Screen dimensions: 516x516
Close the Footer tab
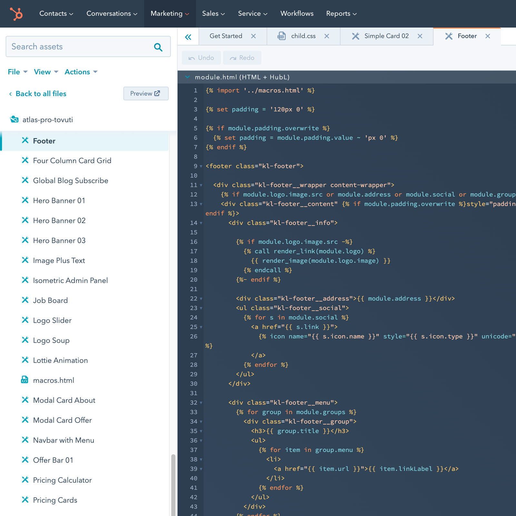click(x=488, y=36)
